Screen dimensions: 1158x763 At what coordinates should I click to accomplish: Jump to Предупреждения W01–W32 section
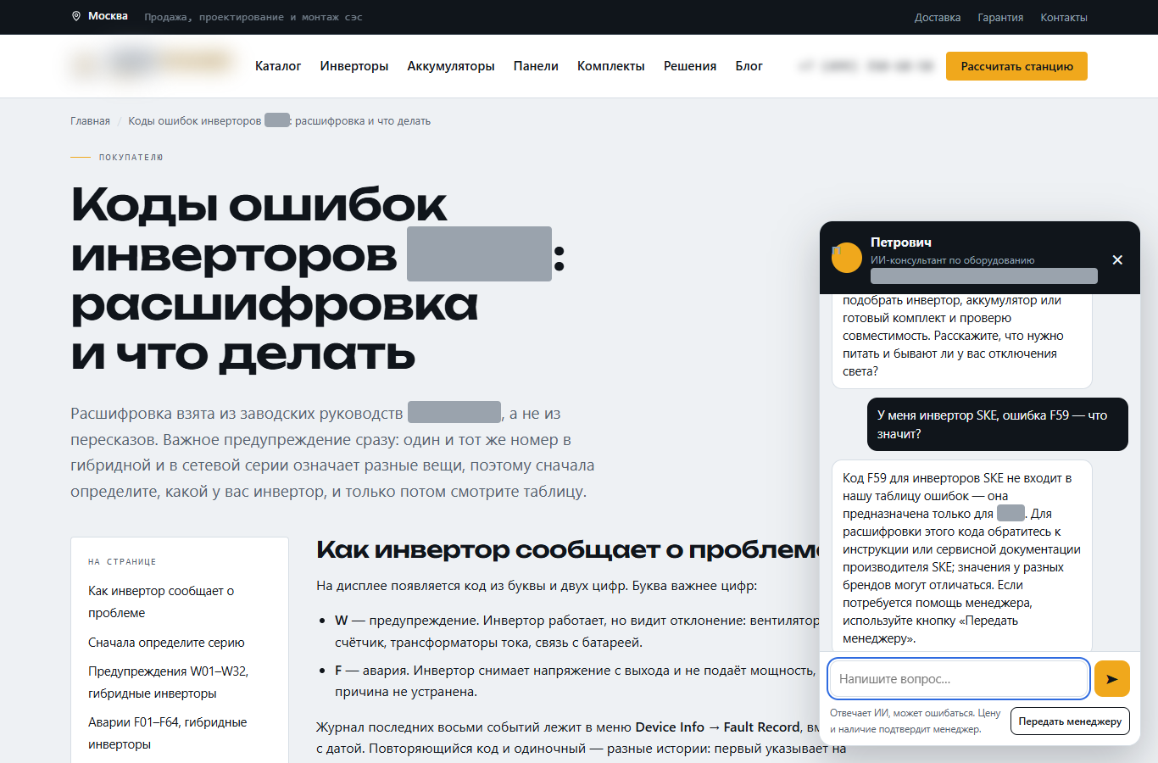pyautogui.click(x=168, y=682)
